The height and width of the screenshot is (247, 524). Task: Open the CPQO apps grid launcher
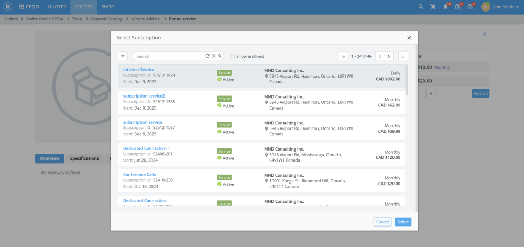(x=21, y=7)
